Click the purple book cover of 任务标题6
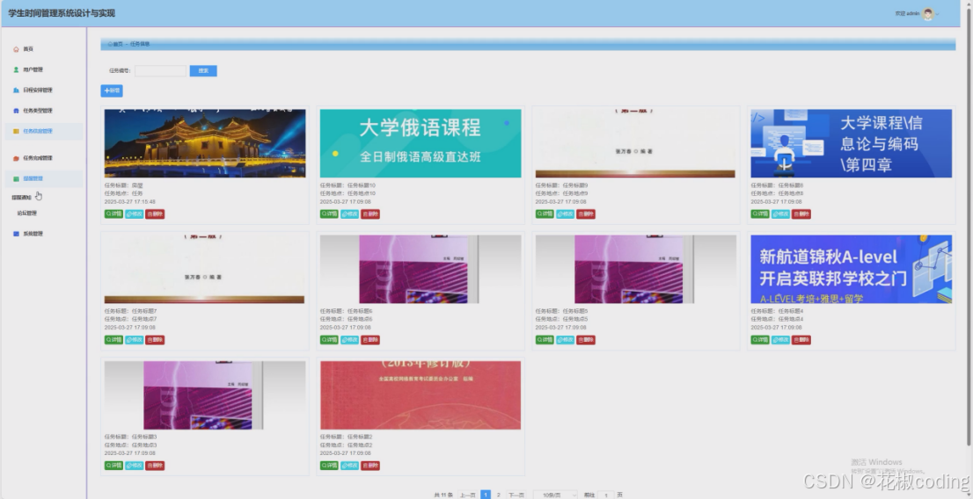This screenshot has width=973, height=499. click(x=421, y=269)
